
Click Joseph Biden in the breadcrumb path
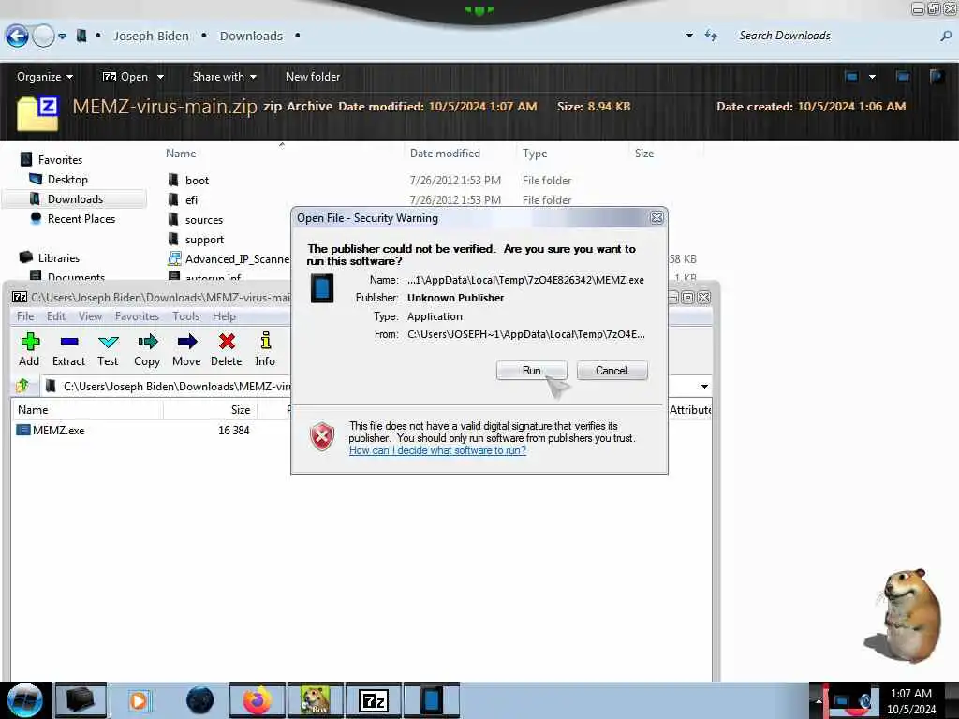(151, 37)
